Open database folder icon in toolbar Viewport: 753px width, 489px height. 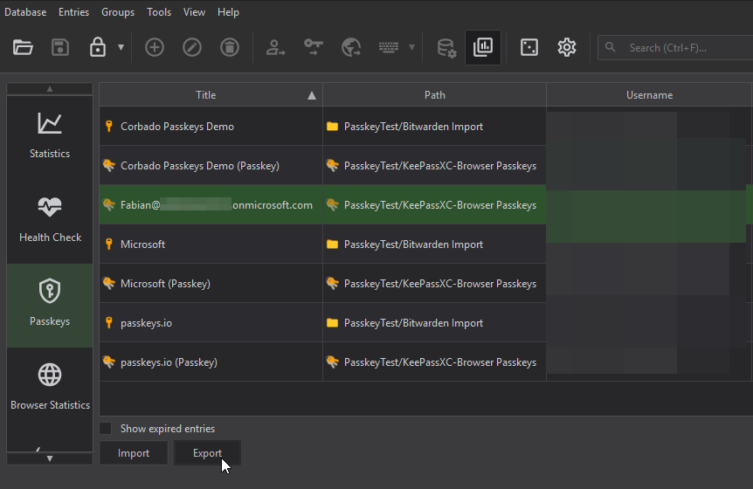[23, 47]
